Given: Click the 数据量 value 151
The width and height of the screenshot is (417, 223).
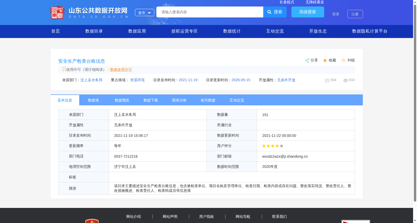Looking at the screenshot, I should [x=265, y=115].
